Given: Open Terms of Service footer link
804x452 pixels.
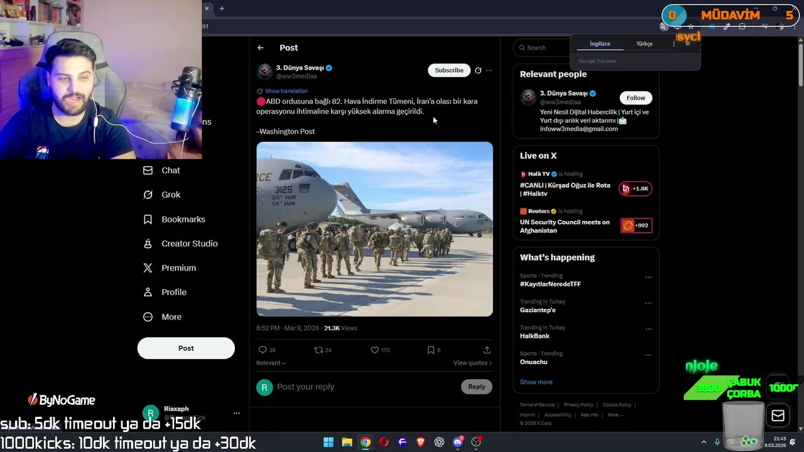Looking at the screenshot, I should click(x=537, y=405).
